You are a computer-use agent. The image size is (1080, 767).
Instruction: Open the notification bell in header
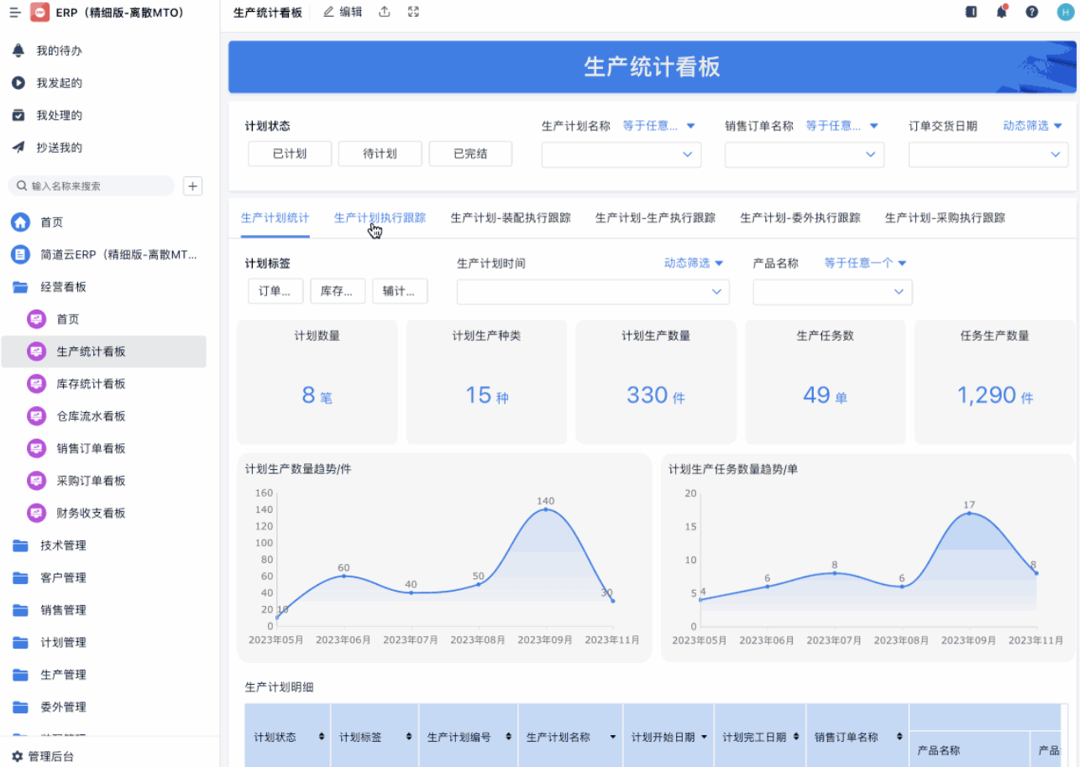pos(1001,12)
